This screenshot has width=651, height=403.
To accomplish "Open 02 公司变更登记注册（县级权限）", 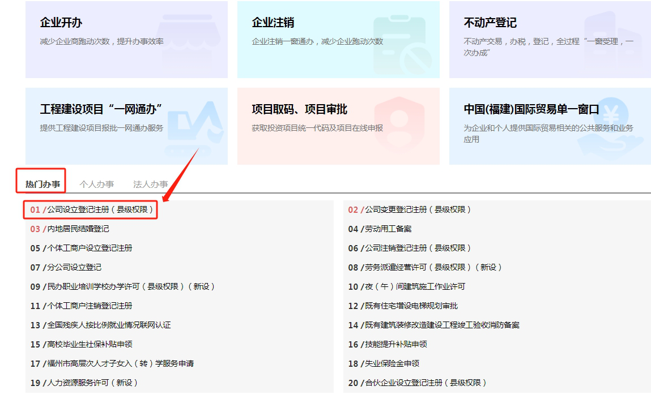I will (410, 210).
